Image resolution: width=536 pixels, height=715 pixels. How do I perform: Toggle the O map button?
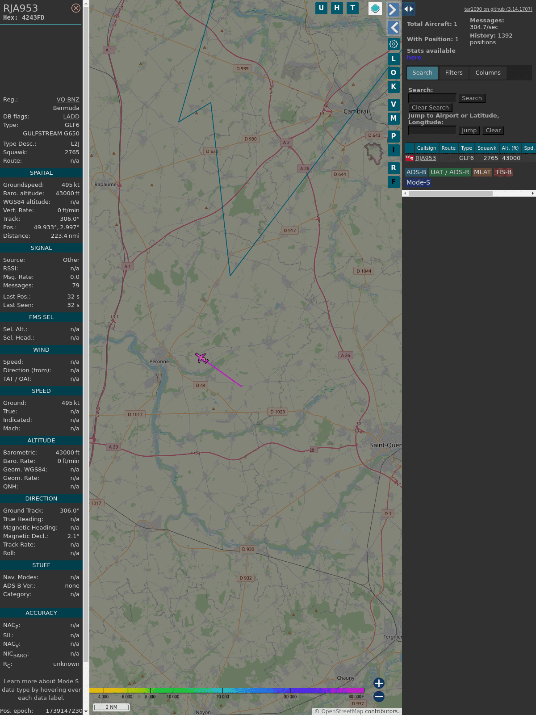point(394,72)
